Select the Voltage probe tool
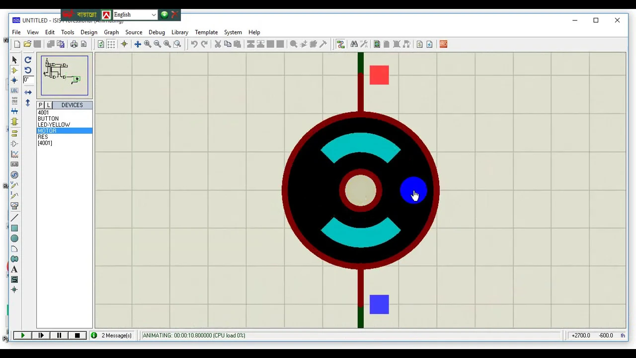Image resolution: width=636 pixels, height=358 pixels. point(14,185)
